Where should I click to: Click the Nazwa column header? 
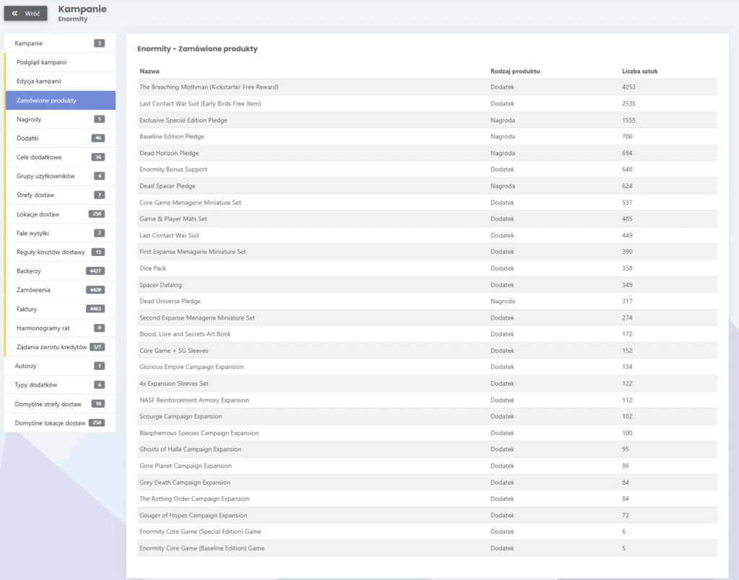point(149,71)
